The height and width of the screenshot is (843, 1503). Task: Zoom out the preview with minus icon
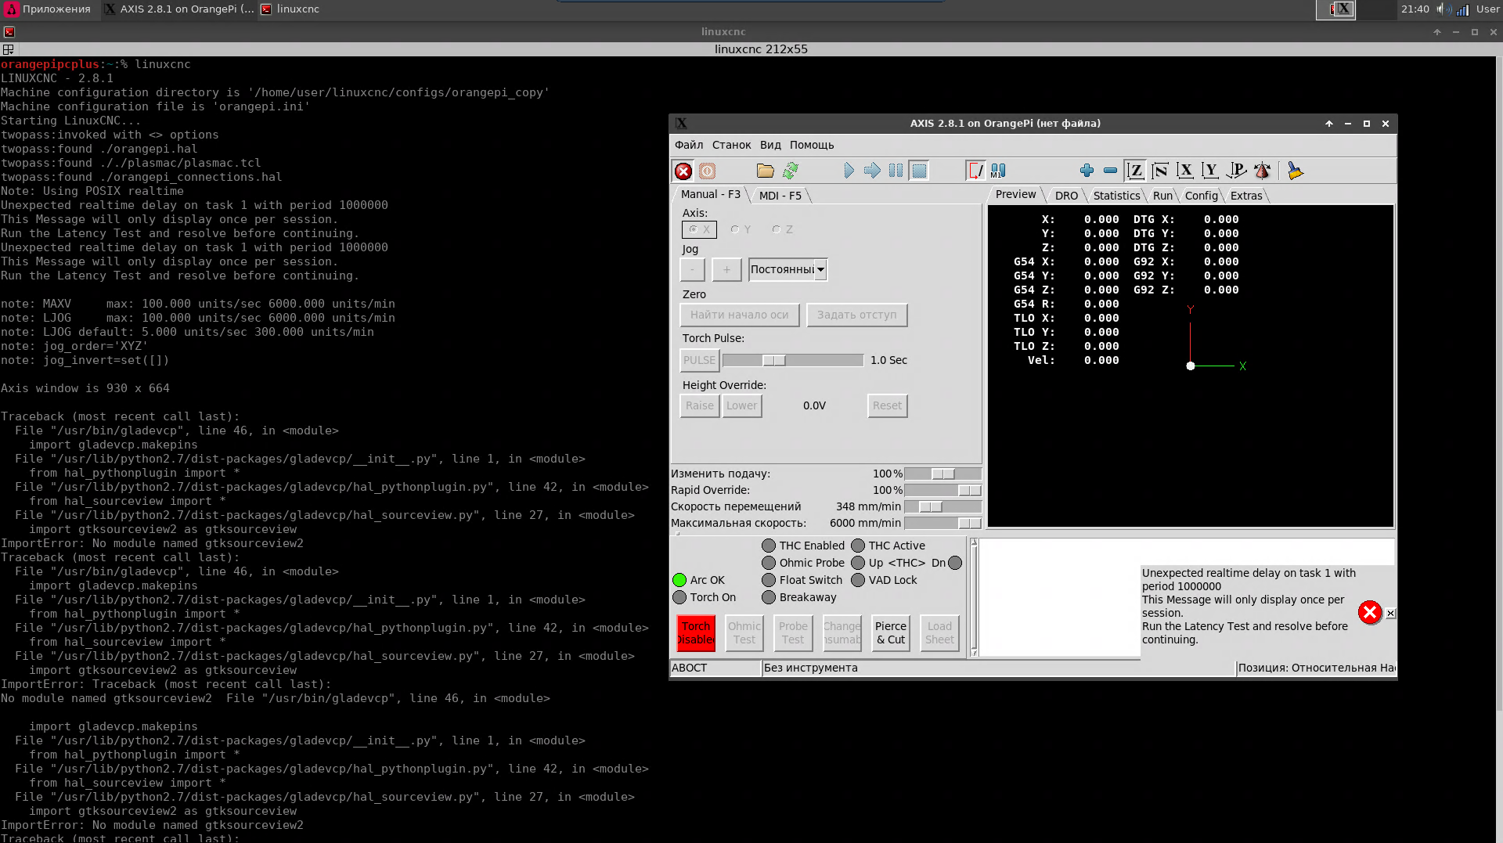point(1110,171)
